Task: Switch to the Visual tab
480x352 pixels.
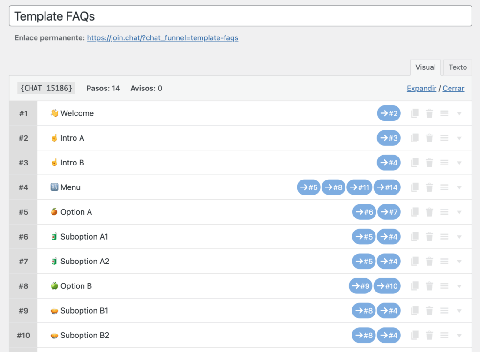Action: pos(425,67)
